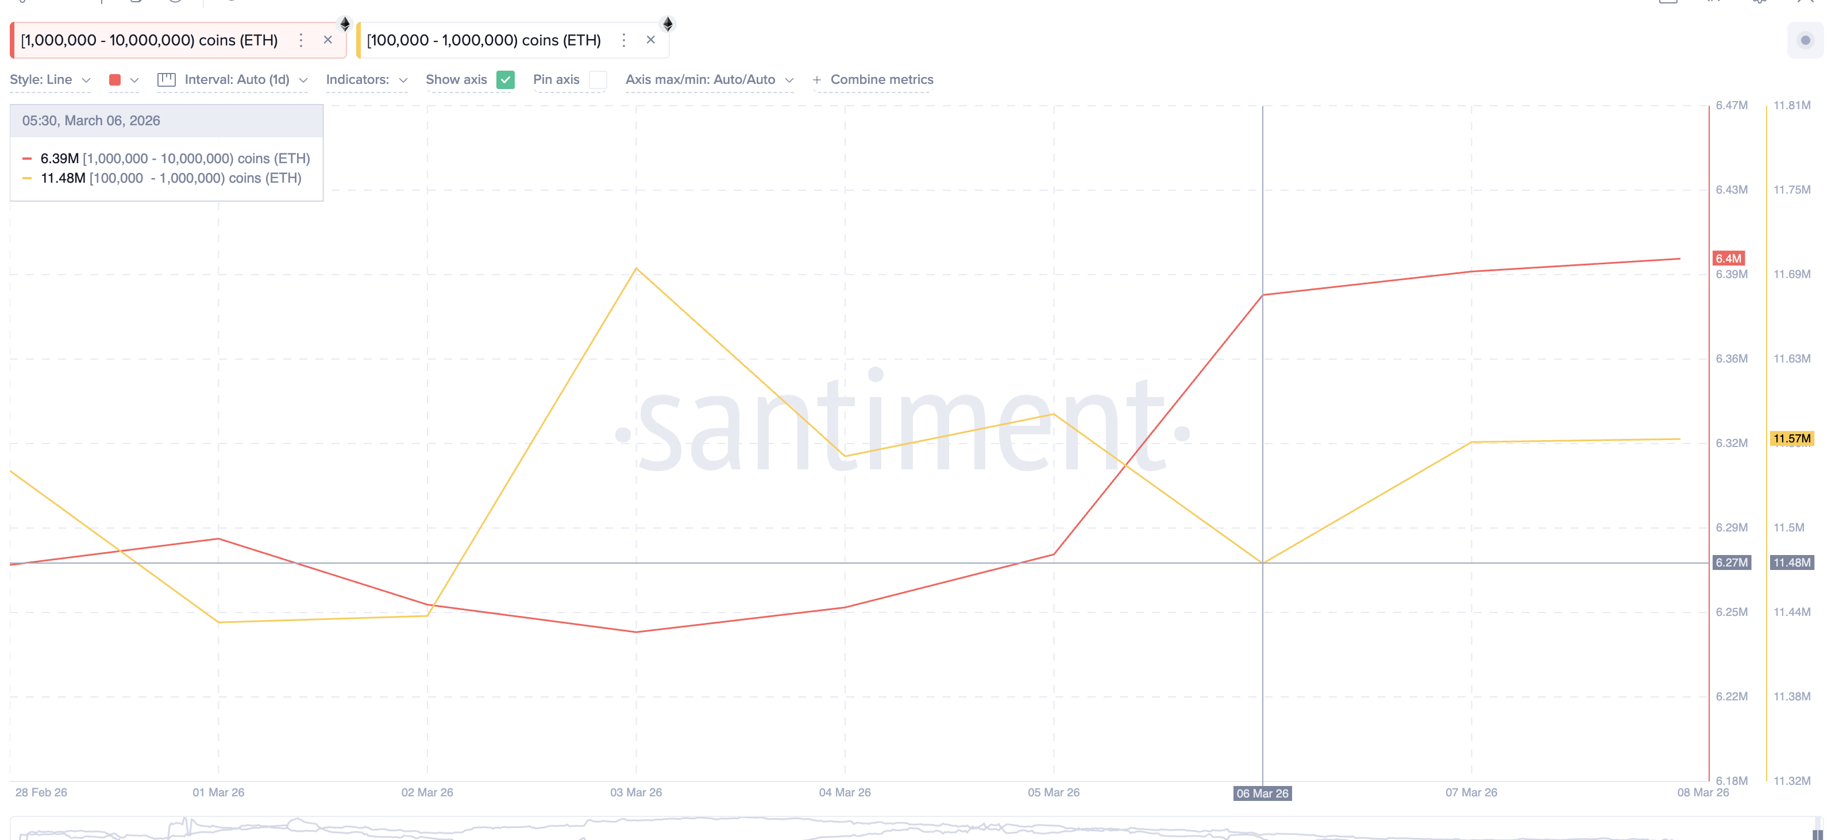Click the interval calendar icon beside Interval
The image size is (1835, 840).
167,80
